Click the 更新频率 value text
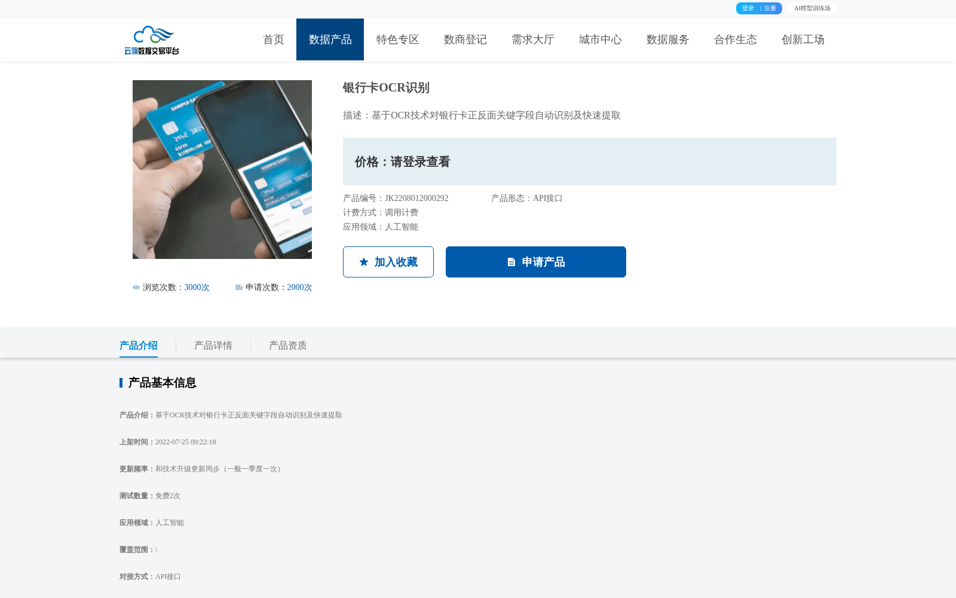 (219, 469)
